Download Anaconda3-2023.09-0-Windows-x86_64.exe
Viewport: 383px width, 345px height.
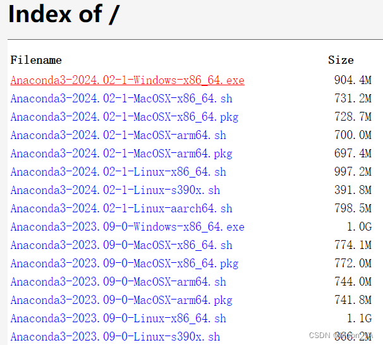[x=127, y=227]
